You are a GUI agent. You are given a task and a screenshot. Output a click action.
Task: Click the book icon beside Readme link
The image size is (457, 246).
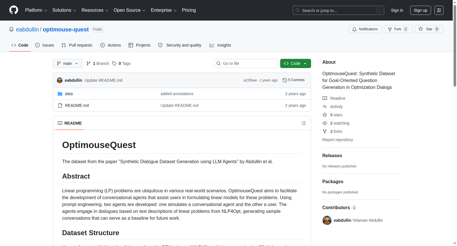coord(325,98)
